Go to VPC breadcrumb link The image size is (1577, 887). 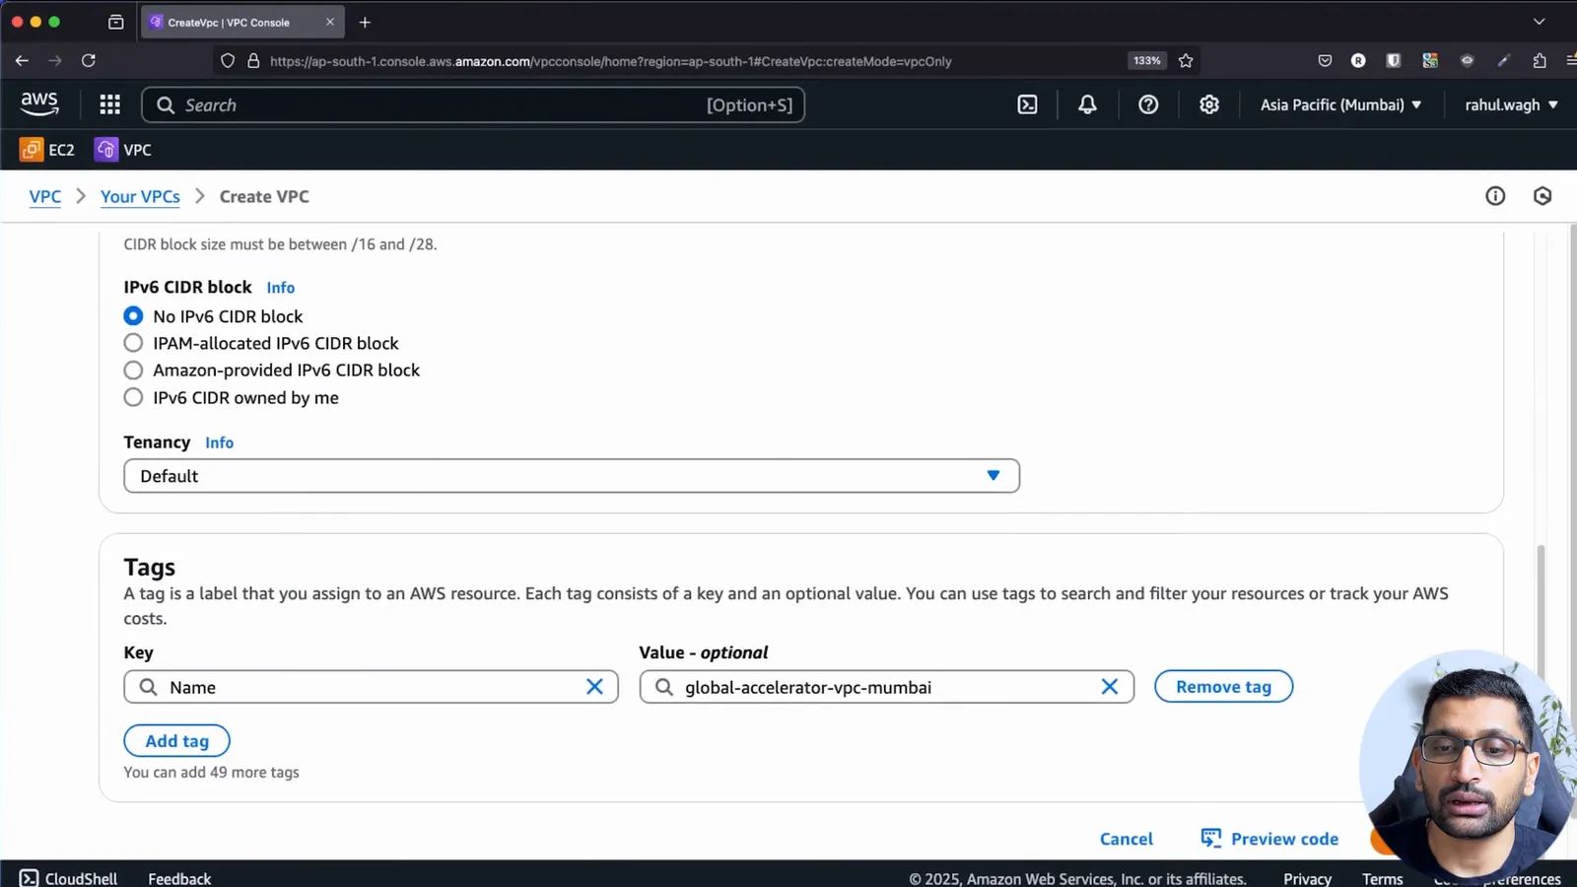(x=45, y=196)
